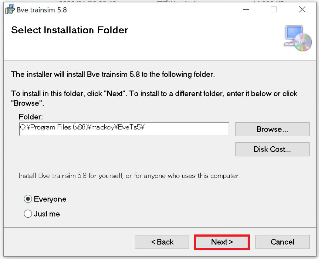Image resolution: width=319 pixels, height=259 pixels.
Task: Click the 'Select Installation Folder' heading
Action: pyautogui.click(x=70, y=30)
